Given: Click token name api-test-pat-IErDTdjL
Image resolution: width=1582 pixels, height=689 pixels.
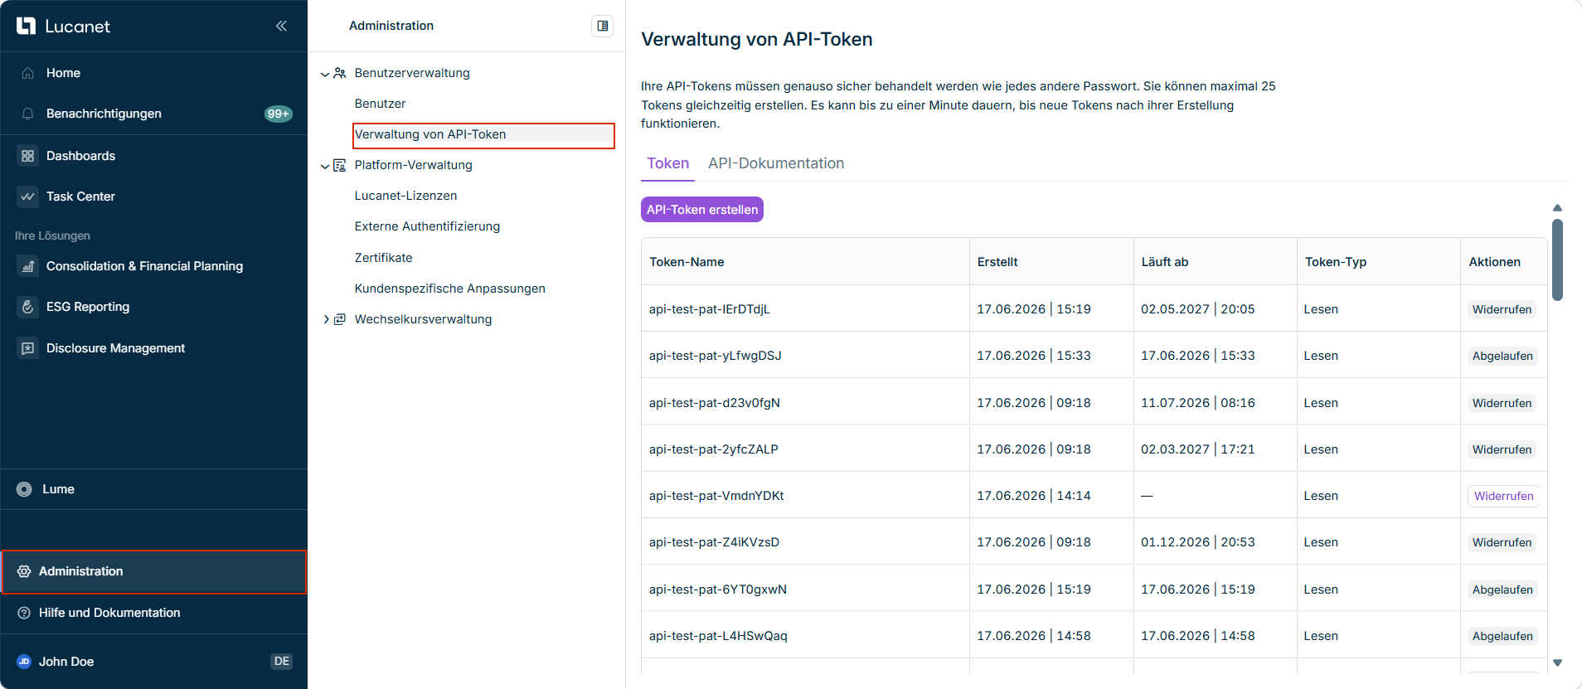Looking at the screenshot, I should (710, 309).
